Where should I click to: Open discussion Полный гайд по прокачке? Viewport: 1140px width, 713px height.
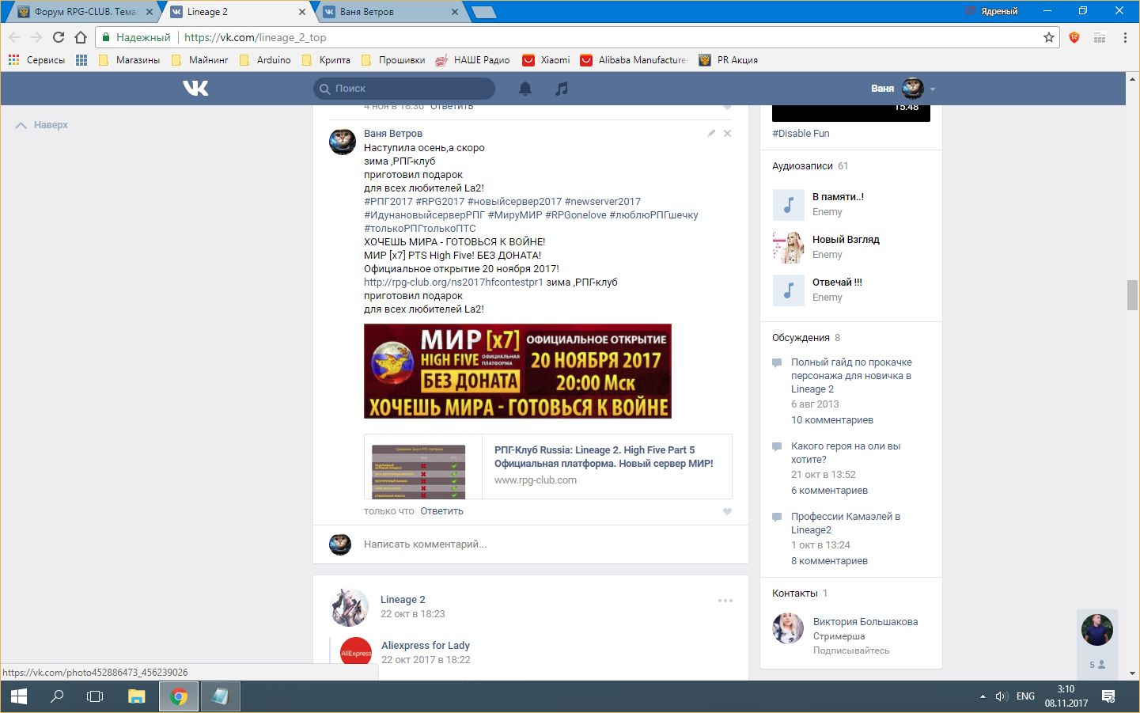click(x=851, y=376)
